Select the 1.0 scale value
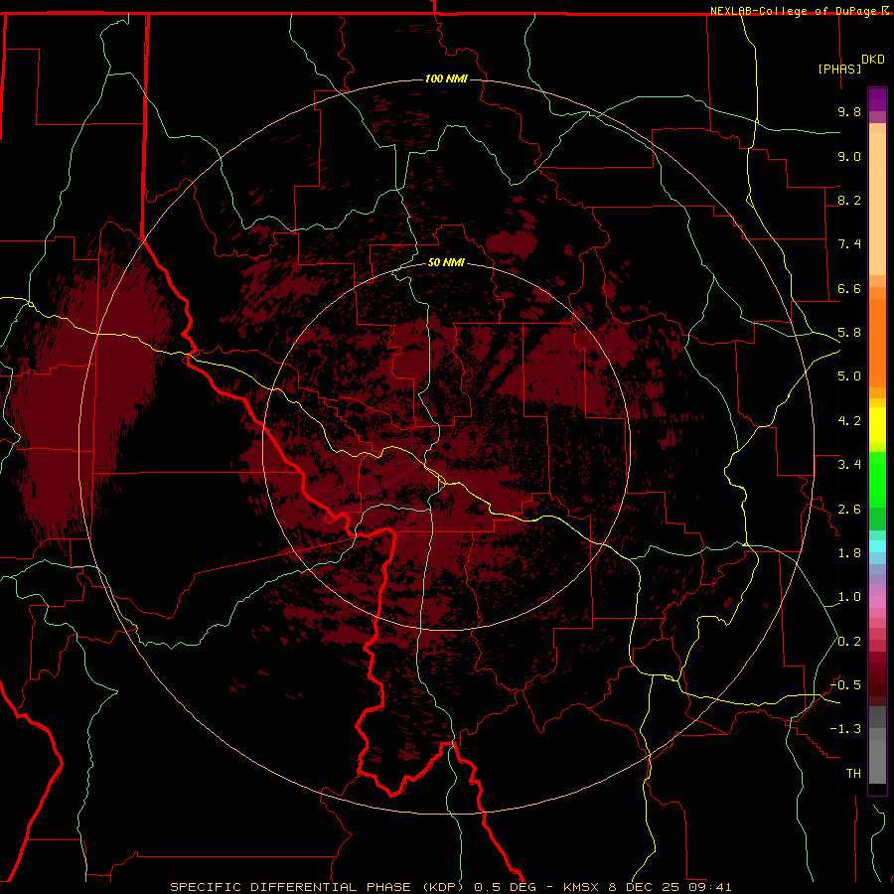Screen dimensions: 894x894 [x=849, y=597]
